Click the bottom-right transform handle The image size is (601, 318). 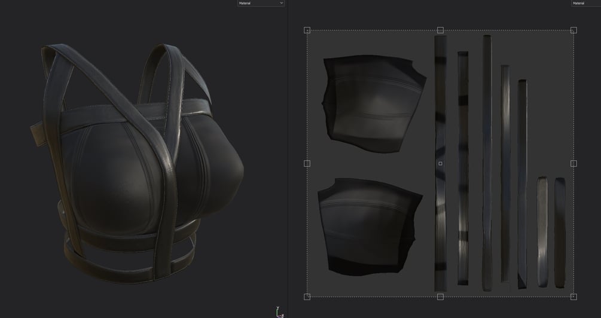[x=573, y=296]
